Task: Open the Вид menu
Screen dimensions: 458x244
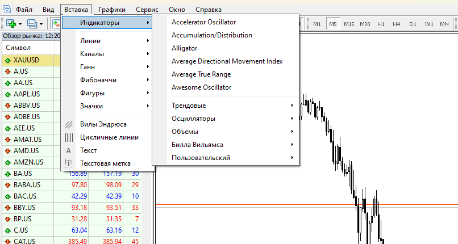Action: (x=48, y=9)
